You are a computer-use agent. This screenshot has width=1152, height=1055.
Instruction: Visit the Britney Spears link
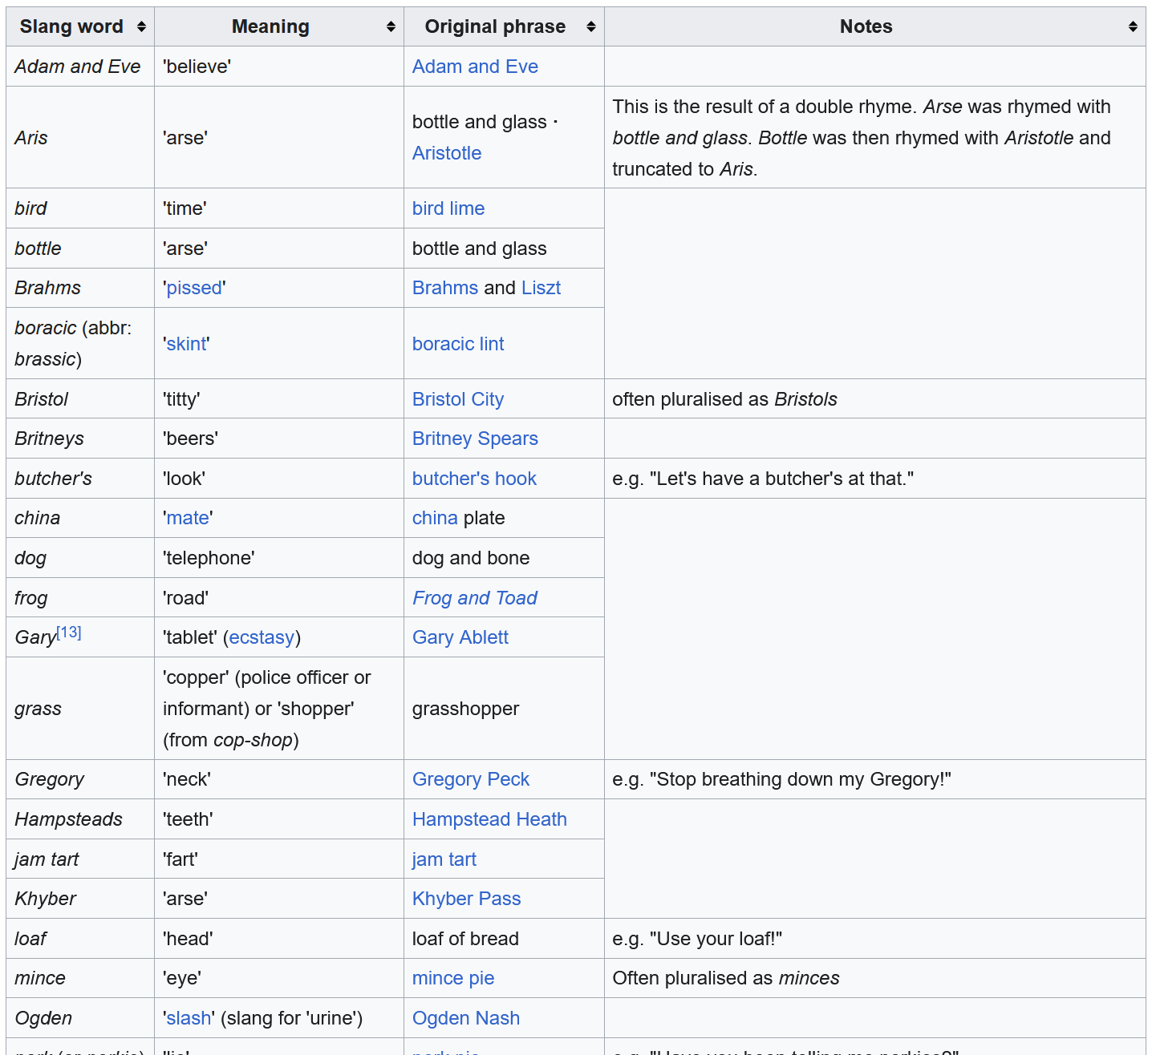click(475, 439)
